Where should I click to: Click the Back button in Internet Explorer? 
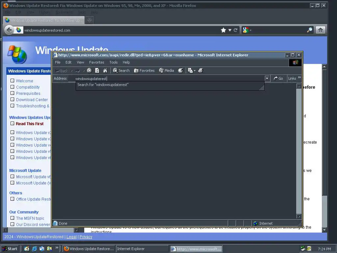tap(62, 71)
